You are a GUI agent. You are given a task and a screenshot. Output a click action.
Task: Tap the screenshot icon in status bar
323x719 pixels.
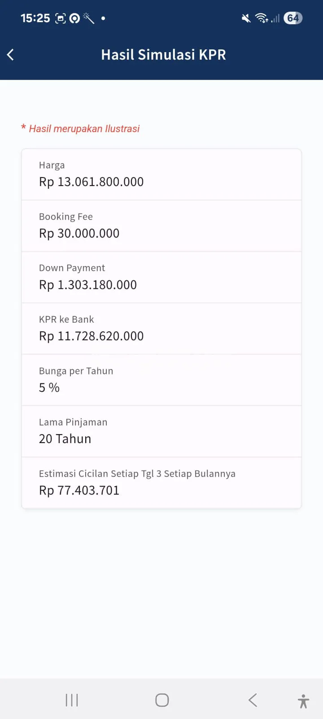(x=60, y=18)
